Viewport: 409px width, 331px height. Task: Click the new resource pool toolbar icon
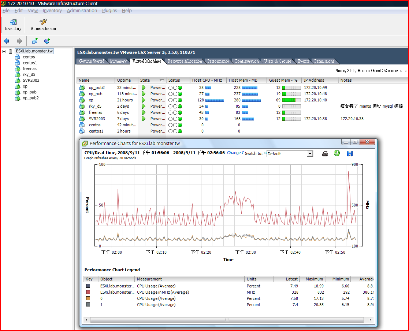click(47, 41)
